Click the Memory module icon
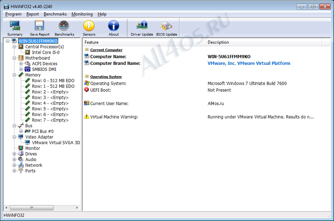The height and width of the screenshot is (221, 334). 21,75
